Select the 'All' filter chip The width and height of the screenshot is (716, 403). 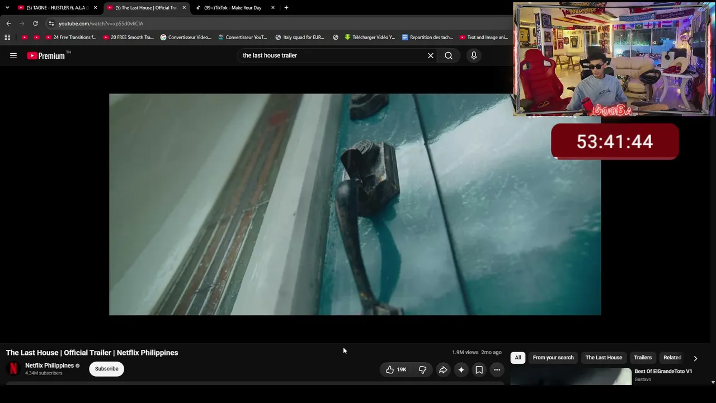[518, 358]
